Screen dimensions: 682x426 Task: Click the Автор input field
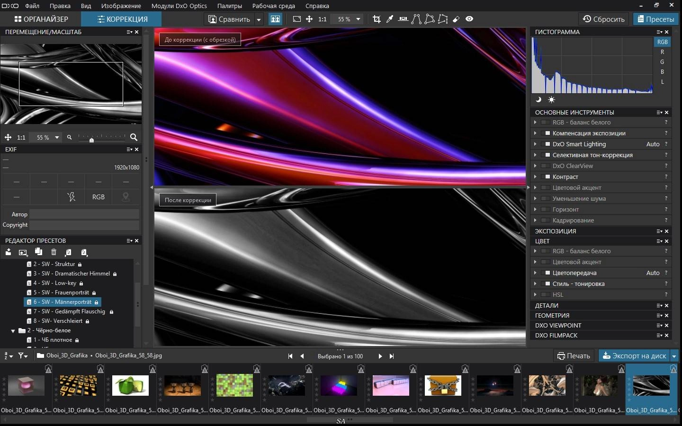click(x=84, y=214)
